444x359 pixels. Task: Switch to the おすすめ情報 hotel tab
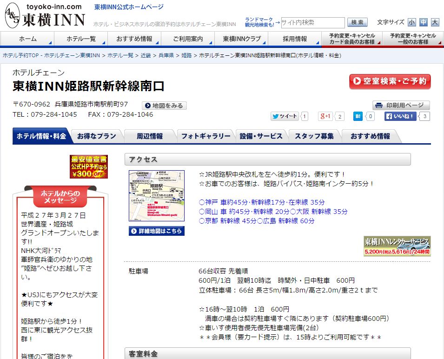coord(370,136)
